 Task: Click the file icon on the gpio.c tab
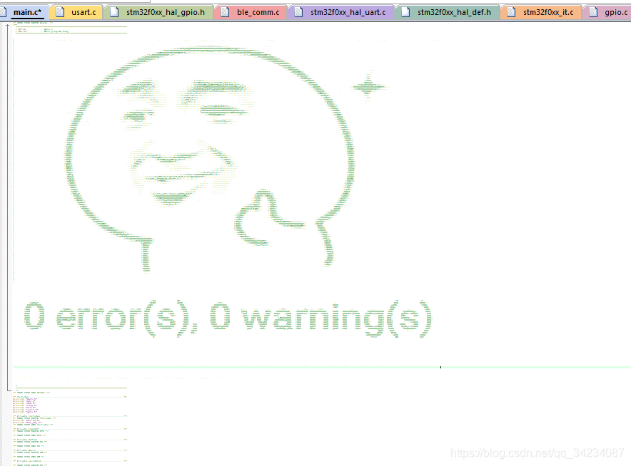592,12
